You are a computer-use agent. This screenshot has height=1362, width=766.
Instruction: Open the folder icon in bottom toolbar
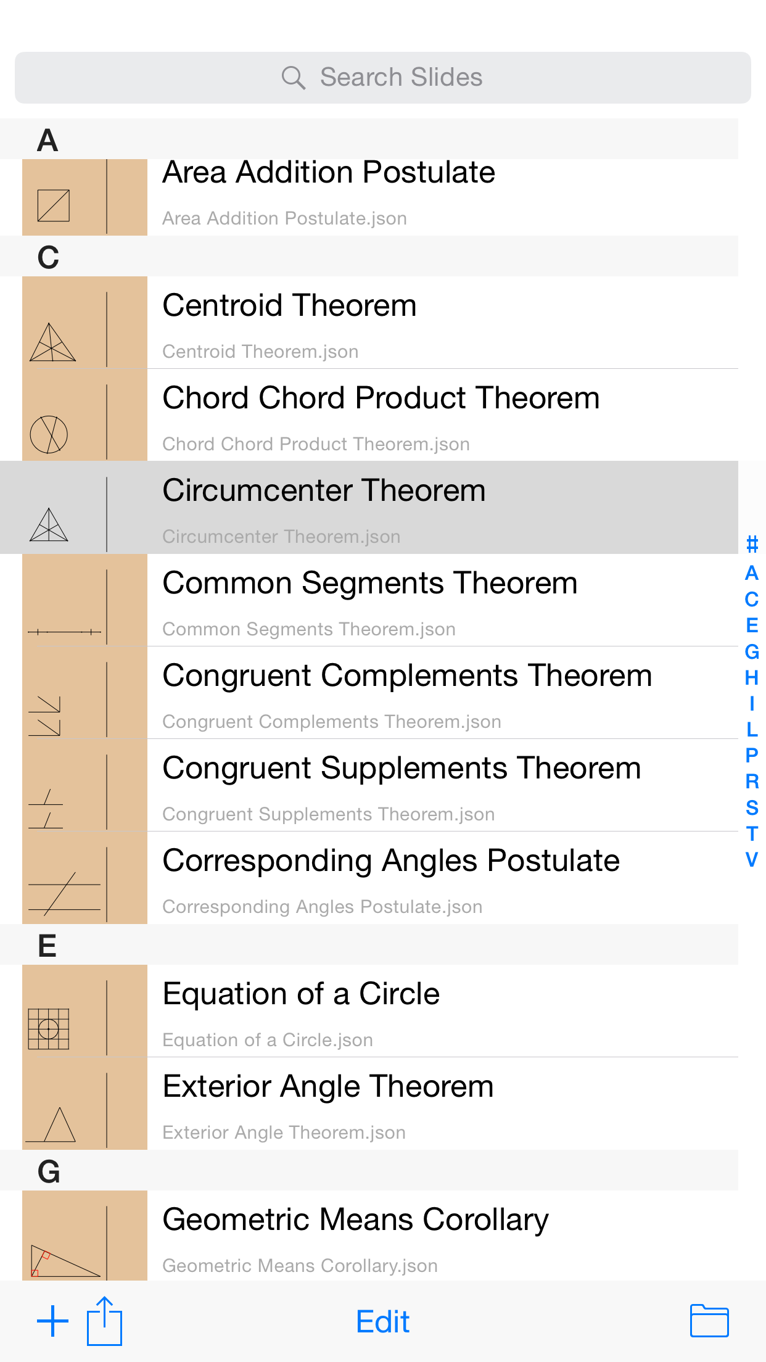(x=709, y=1321)
